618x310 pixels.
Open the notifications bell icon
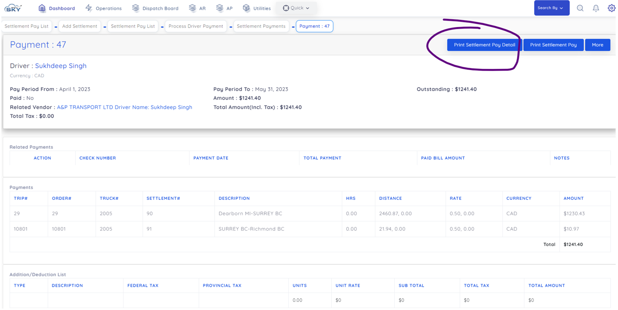click(x=596, y=8)
